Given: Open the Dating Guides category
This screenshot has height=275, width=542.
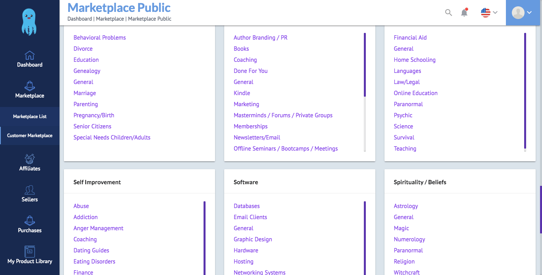Looking at the screenshot, I should pyautogui.click(x=91, y=250).
